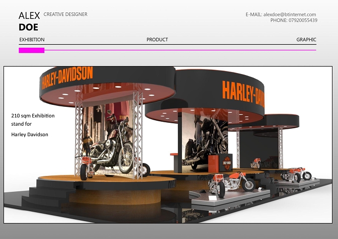Click the phone number 07920055439
This screenshot has height=239, width=338.
click(x=303, y=20)
